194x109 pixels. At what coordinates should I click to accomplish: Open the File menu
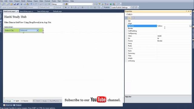click(2, 1)
